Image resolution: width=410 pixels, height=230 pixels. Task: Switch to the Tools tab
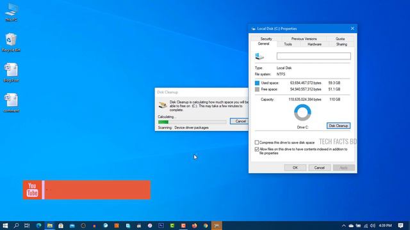(288, 44)
